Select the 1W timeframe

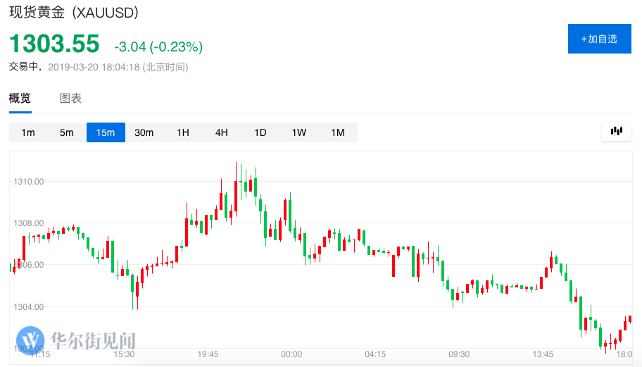click(299, 132)
